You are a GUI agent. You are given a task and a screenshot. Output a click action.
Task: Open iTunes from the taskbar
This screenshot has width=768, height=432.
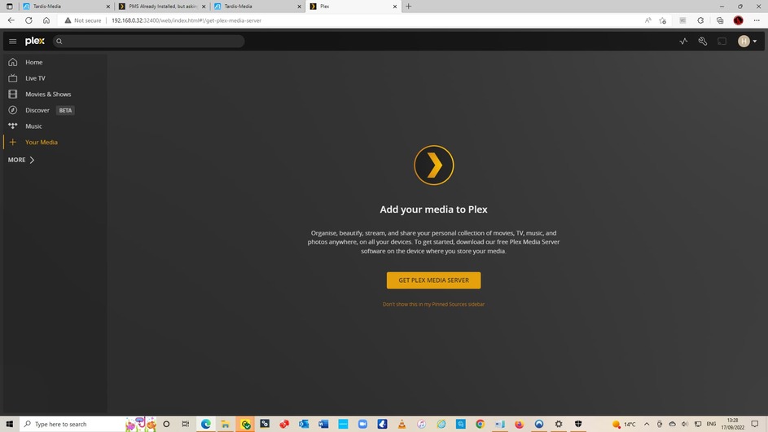point(421,424)
